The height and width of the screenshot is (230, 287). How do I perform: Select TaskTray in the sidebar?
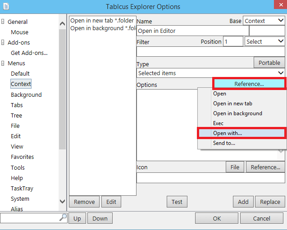[x=22, y=188]
